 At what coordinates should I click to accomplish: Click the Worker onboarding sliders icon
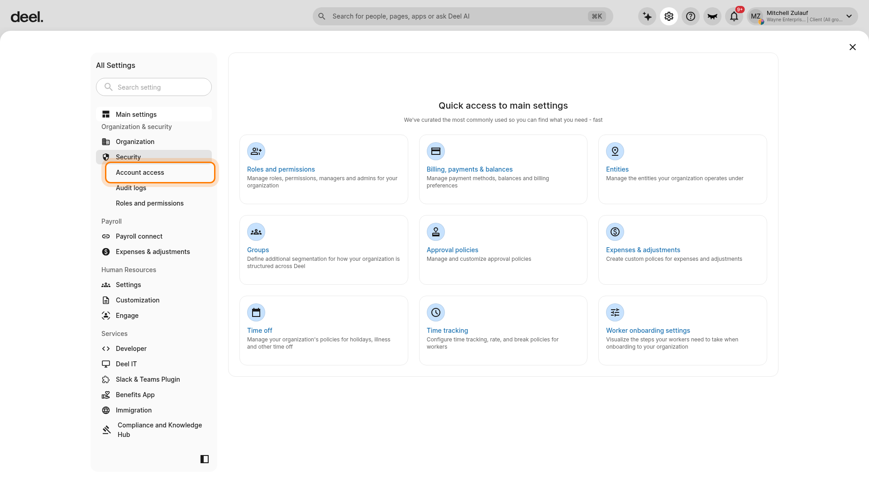point(615,312)
